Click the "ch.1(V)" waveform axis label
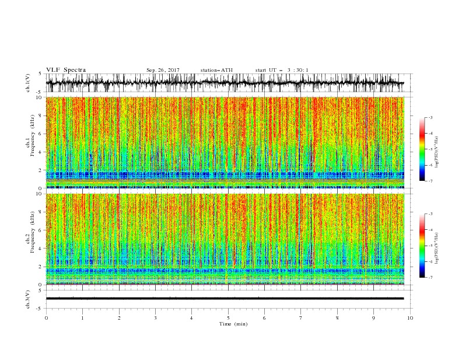This screenshot has width=462, height=357. point(28,83)
